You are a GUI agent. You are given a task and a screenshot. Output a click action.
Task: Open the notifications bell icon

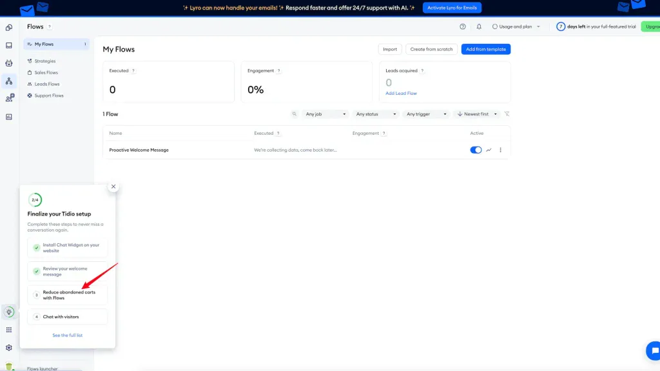[x=479, y=26]
